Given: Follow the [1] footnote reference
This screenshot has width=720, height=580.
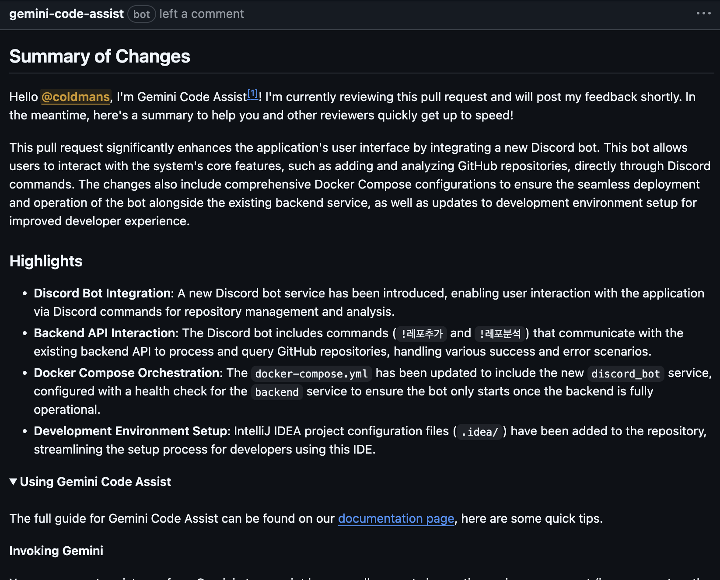Looking at the screenshot, I should pyautogui.click(x=253, y=94).
